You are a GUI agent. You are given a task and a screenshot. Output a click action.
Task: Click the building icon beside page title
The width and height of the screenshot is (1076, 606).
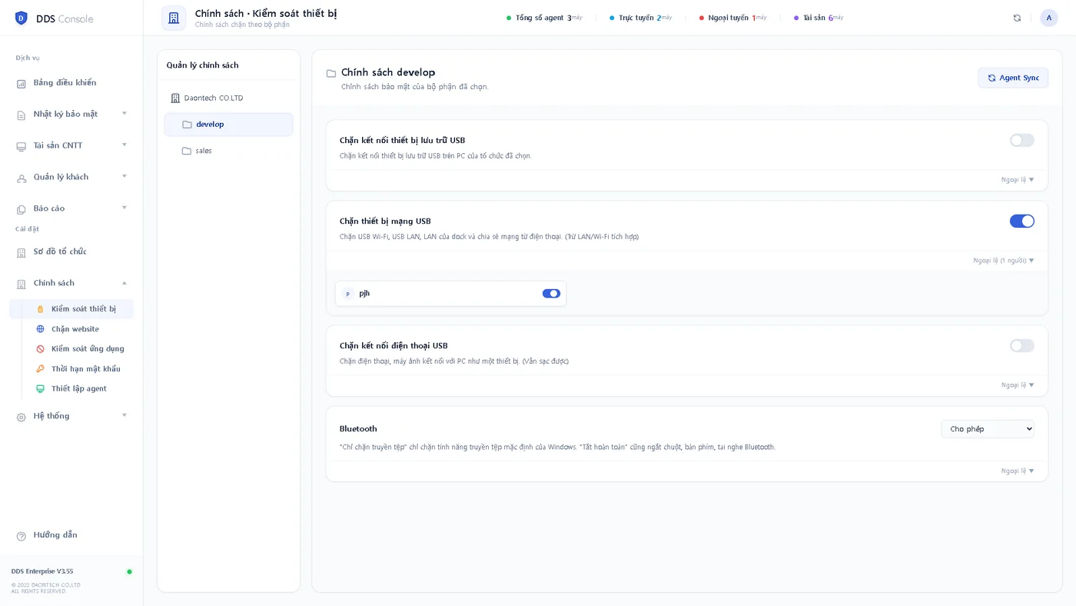pos(174,18)
